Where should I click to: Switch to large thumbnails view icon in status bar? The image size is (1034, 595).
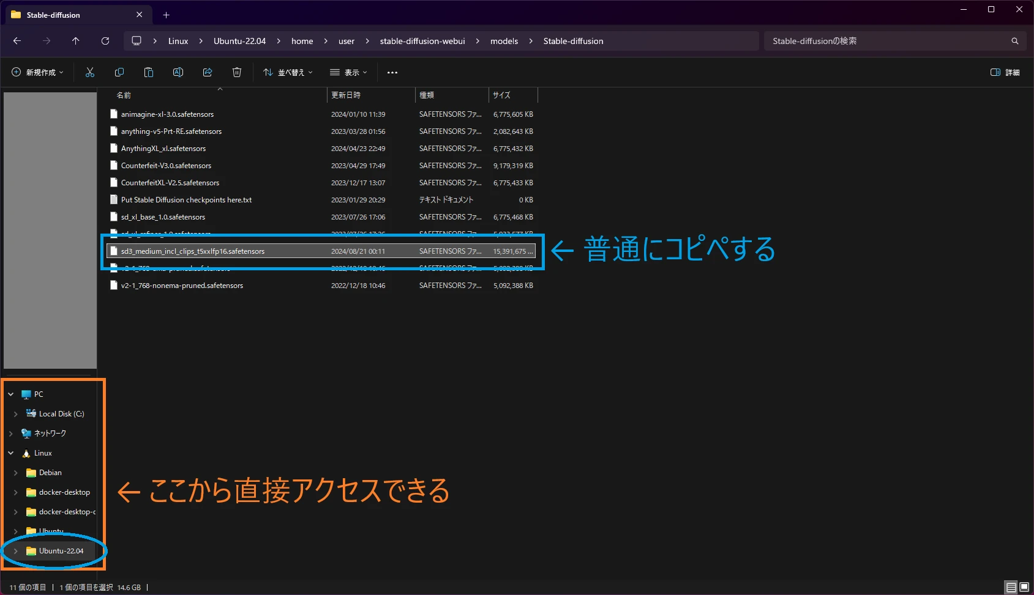click(x=1024, y=587)
